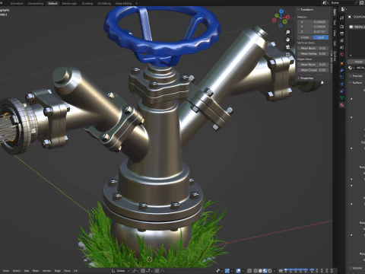Open the Scene properties tab icon

[x=342, y=47]
